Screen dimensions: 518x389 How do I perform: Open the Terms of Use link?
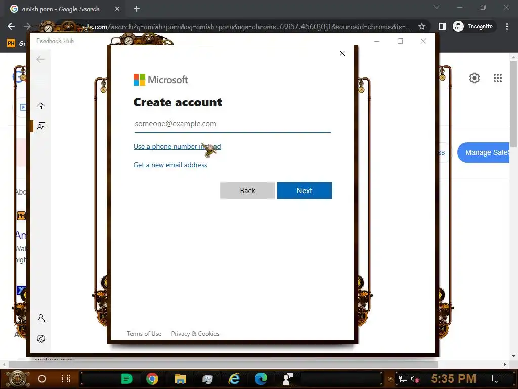[144, 334]
